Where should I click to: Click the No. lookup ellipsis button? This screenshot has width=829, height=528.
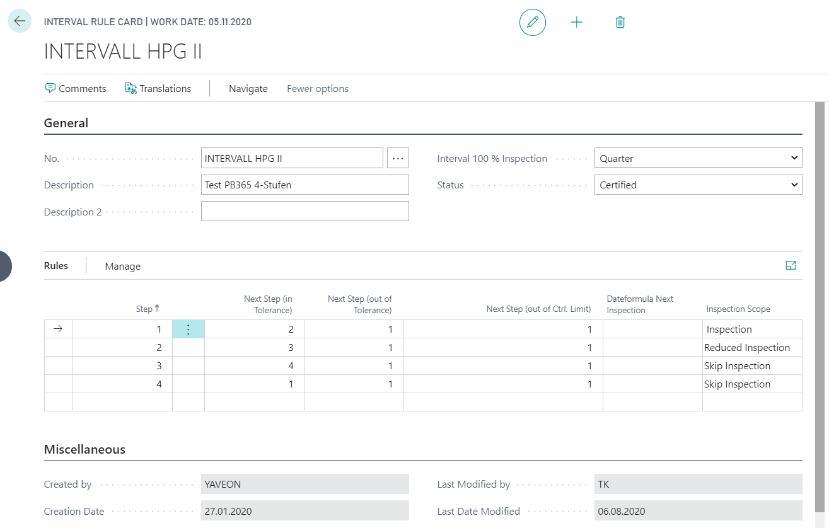pyautogui.click(x=398, y=158)
